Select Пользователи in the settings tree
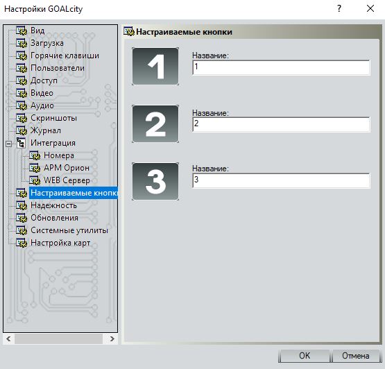 click(x=58, y=68)
